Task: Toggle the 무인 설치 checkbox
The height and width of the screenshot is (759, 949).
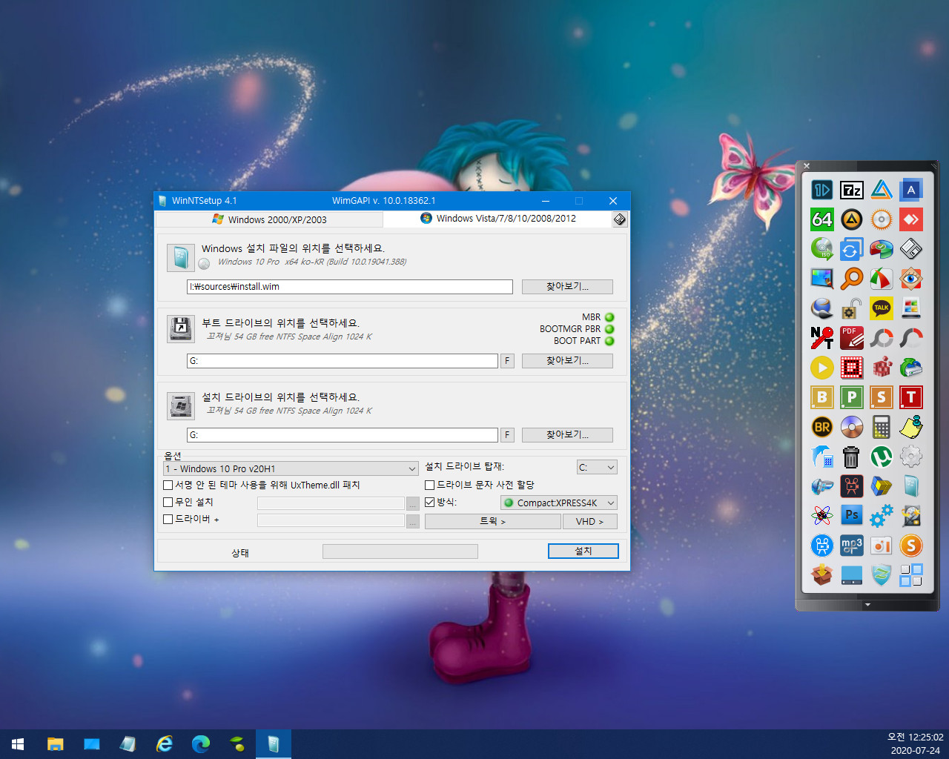Action: click(x=168, y=502)
